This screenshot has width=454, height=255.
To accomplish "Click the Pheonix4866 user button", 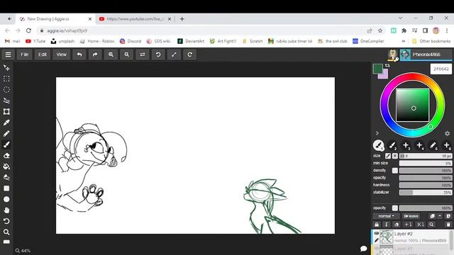I will point(426,55).
